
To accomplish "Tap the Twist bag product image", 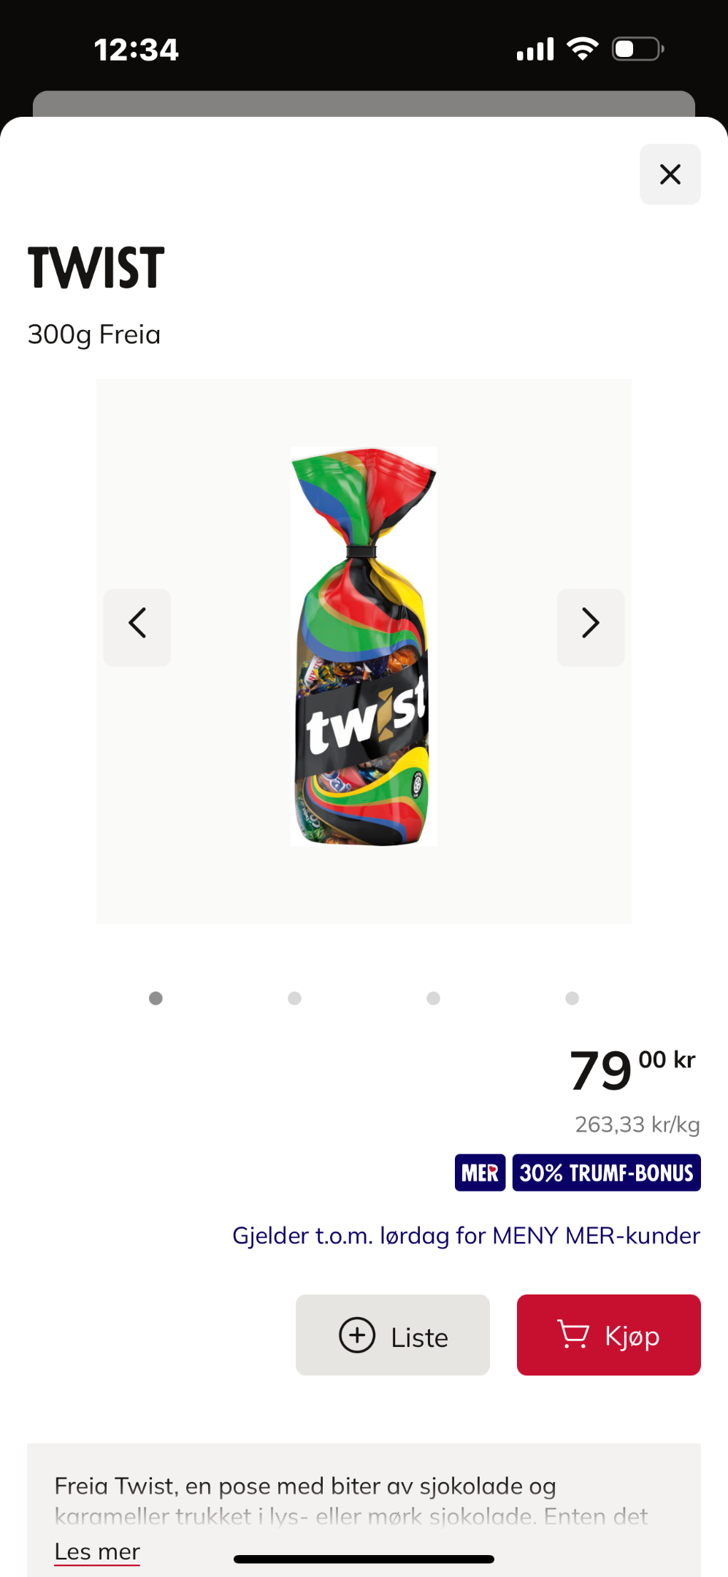I will (x=364, y=647).
